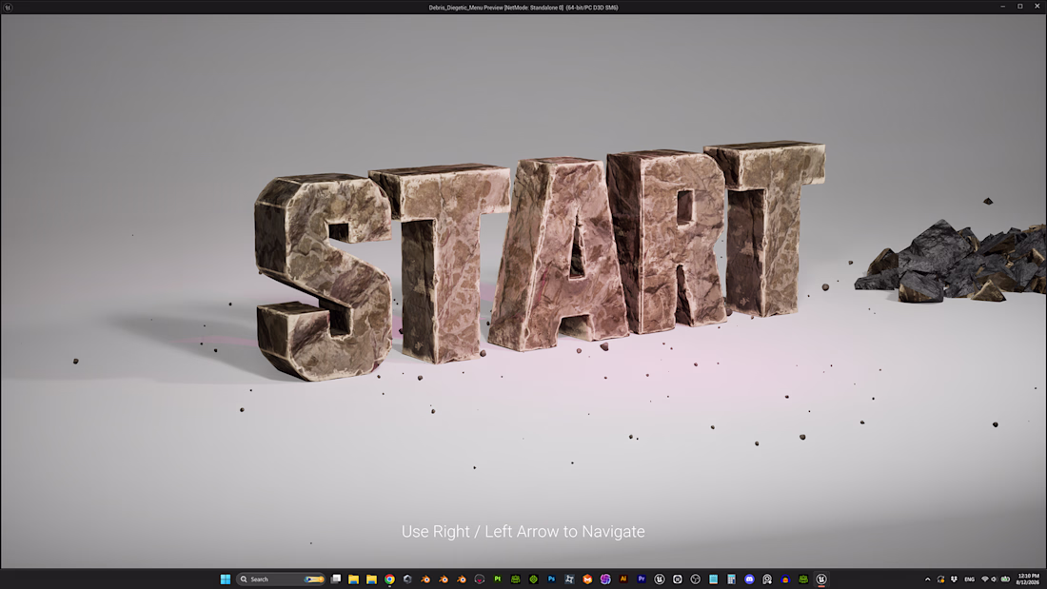Click the volume speaker tray icon
1047x589 pixels.
coord(995,579)
